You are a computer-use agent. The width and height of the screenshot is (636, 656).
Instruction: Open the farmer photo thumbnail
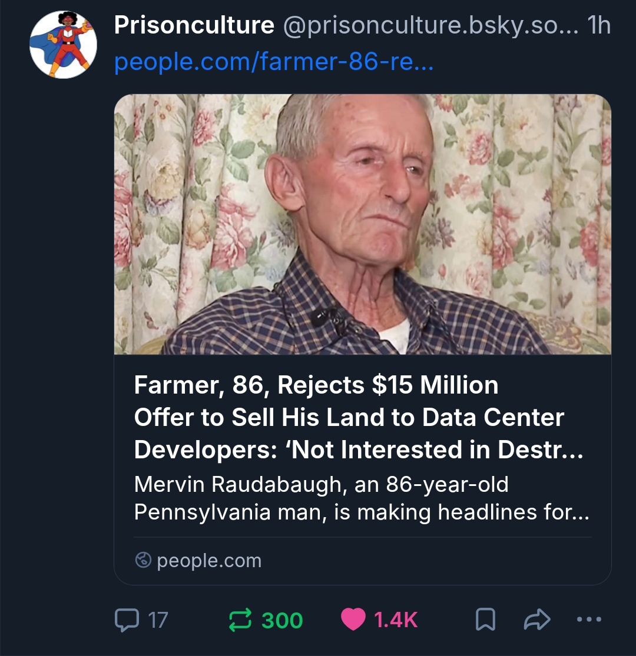pyautogui.click(x=362, y=224)
